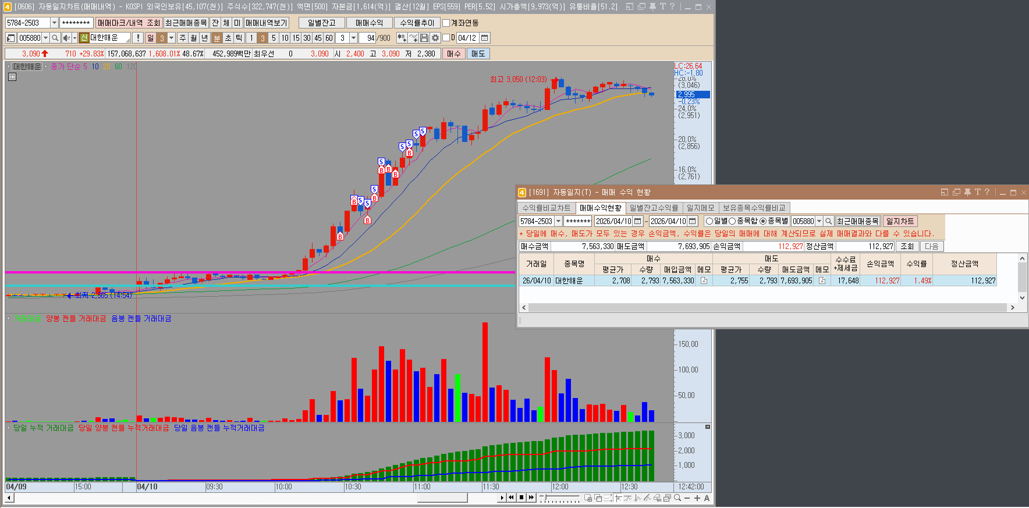Click stock search magnifier in profit window

pyautogui.click(x=829, y=221)
